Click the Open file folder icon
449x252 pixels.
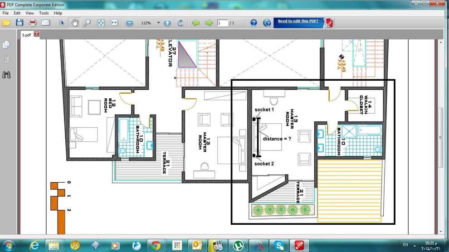6,23
